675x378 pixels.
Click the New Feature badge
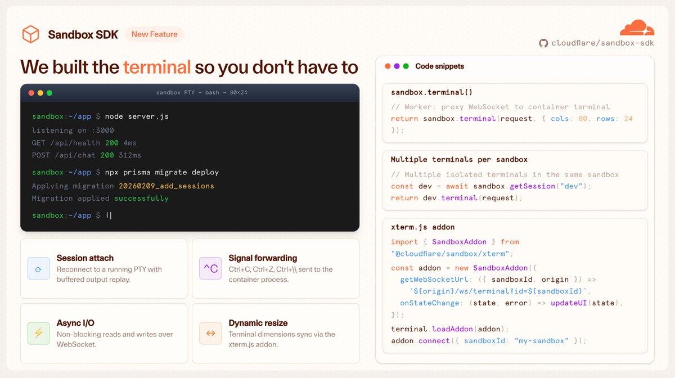(x=155, y=34)
